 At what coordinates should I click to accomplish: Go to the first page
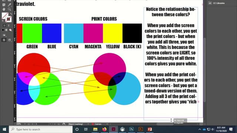tap(29, 124)
